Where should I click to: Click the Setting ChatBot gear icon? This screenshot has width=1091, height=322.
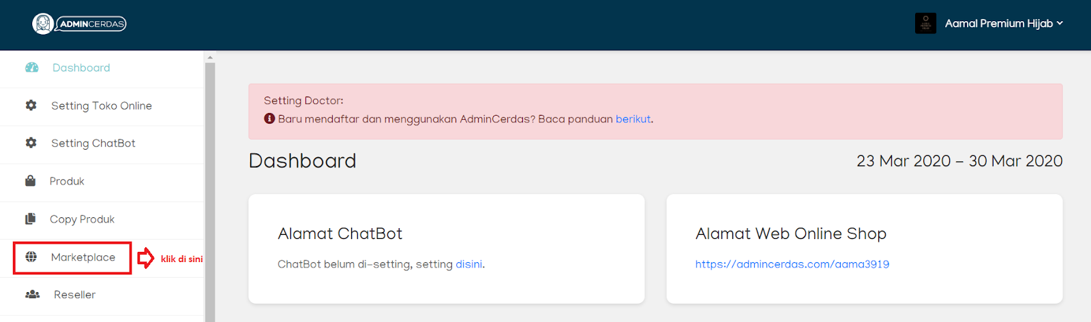click(x=31, y=143)
